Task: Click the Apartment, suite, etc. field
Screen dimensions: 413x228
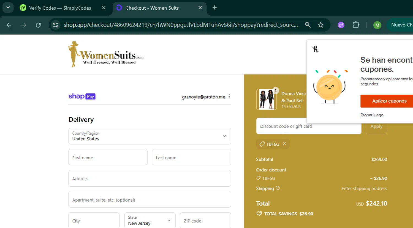Action: click(150, 199)
